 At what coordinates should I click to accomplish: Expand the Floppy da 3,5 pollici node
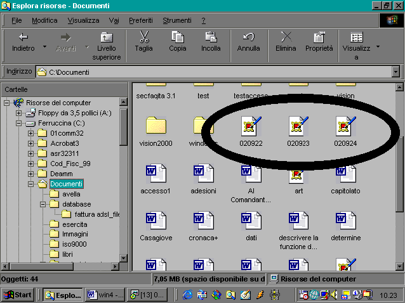pyautogui.click(x=18, y=113)
